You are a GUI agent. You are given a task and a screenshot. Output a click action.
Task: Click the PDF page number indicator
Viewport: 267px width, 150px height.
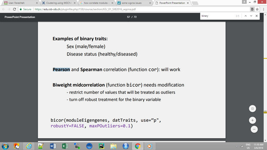132,17
